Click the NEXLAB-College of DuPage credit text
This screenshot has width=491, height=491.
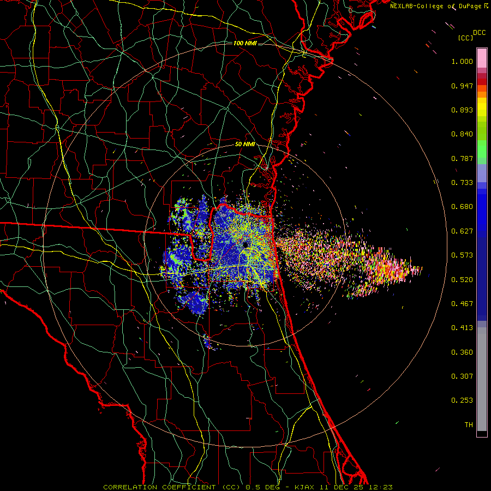click(x=439, y=6)
